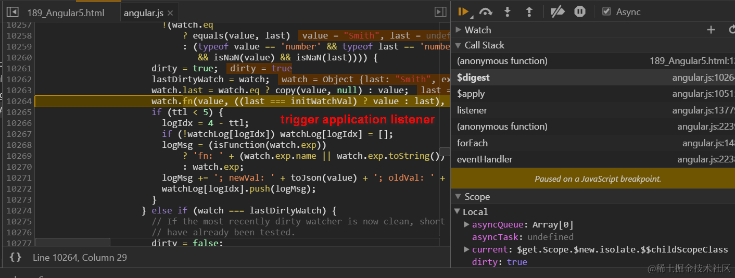This screenshot has height=278, width=735.
Task: Collapse the Scope section
Action: (x=459, y=197)
